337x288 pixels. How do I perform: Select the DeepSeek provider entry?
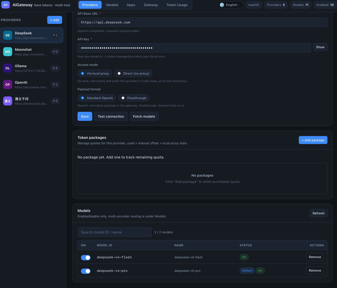click(32, 35)
